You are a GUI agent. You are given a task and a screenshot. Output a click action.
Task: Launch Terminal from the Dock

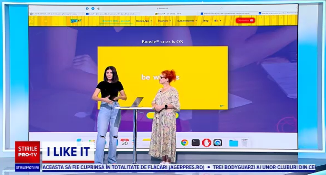tap(195, 143)
